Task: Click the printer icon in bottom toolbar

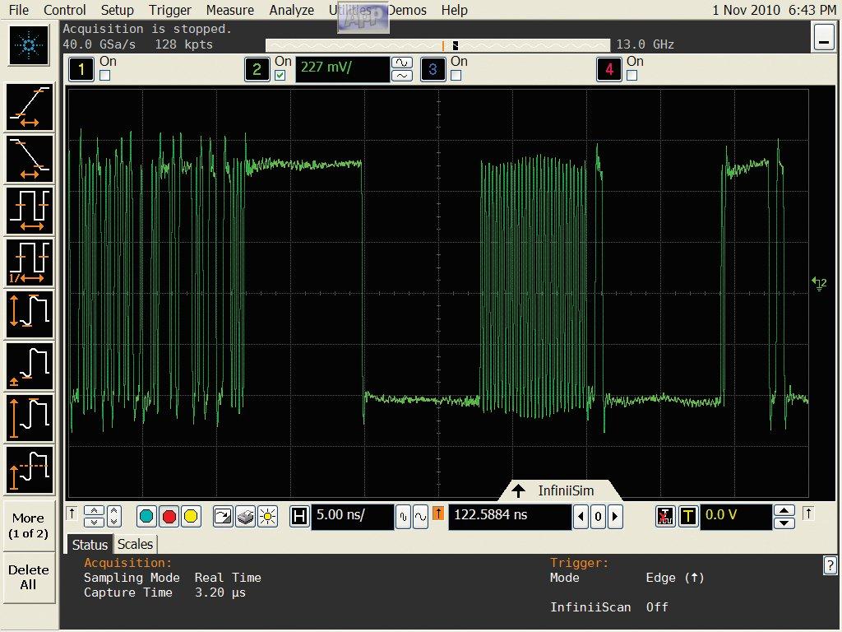Action: coord(245,516)
